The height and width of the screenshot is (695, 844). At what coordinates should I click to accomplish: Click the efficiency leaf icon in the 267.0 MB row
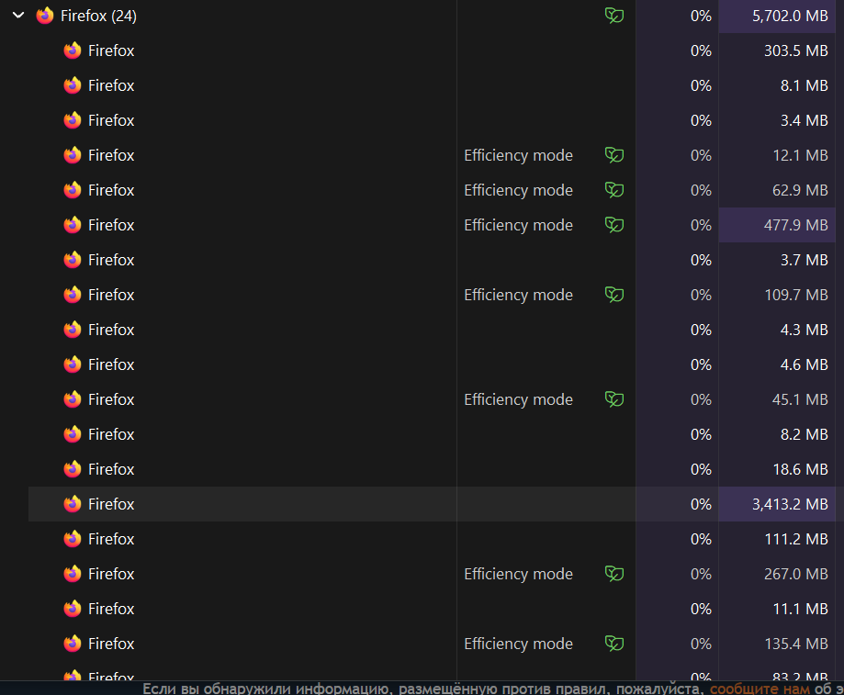[614, 574]
